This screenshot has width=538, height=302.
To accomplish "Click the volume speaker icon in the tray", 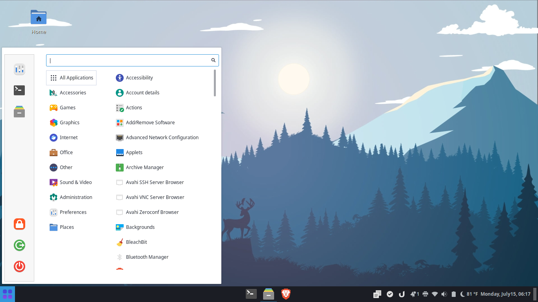I will pos(444,294).
